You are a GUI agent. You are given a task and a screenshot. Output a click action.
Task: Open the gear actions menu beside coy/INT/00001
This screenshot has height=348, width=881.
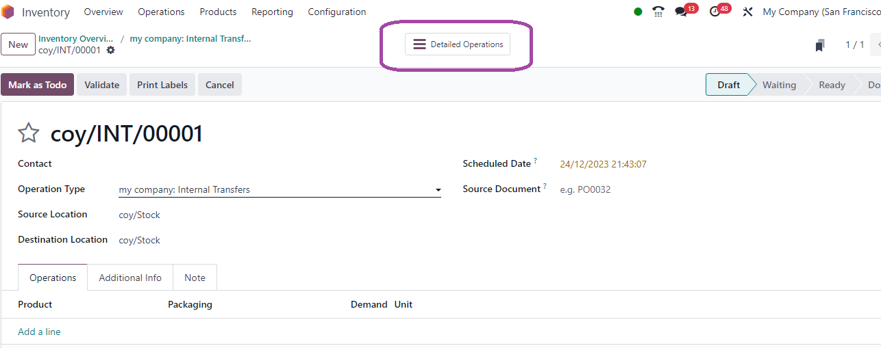(110, 50)
